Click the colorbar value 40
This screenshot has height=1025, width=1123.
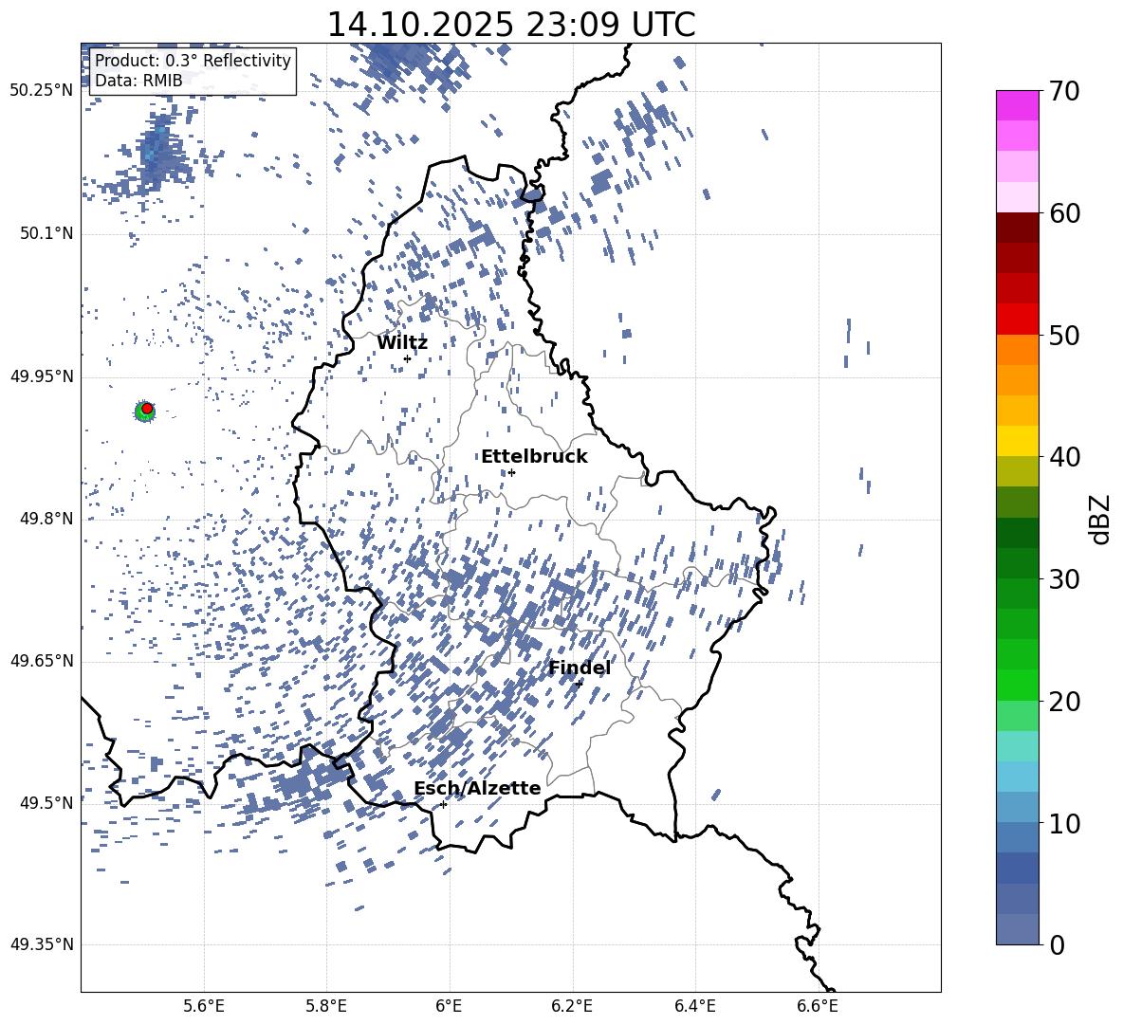[x=1064, y=457]
